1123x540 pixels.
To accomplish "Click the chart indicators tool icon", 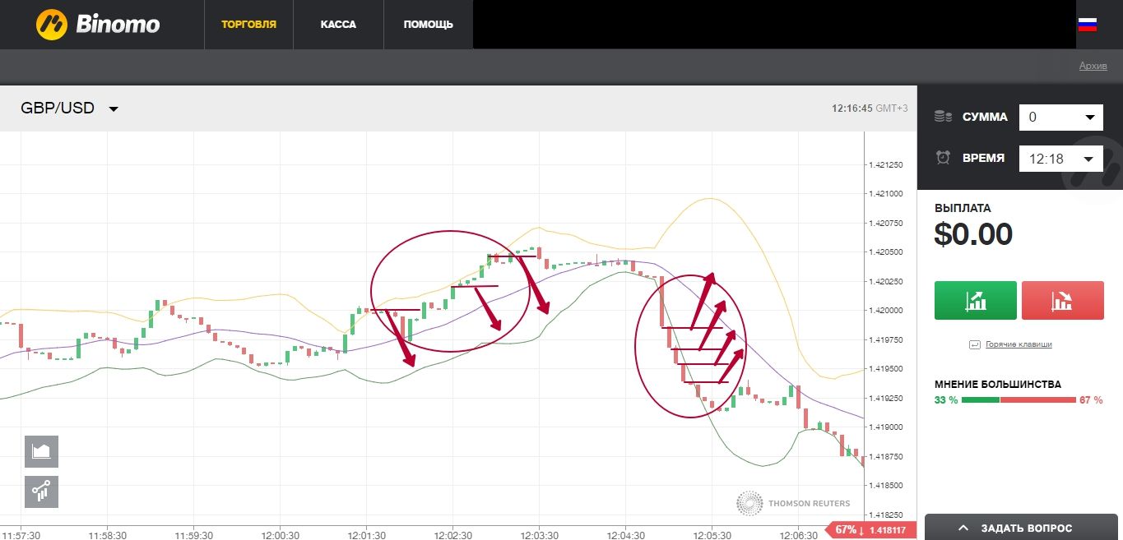I will (41, 492).
